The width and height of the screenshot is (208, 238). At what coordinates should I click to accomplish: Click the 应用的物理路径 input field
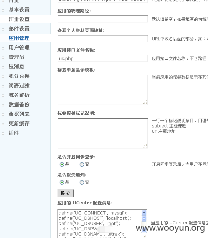tap(103, 19)
